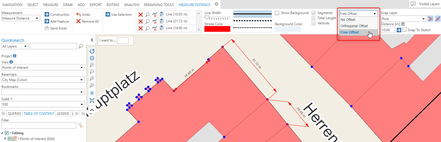This screenshot has width=441, height=142.
Task: Open the Snap Layer Plots dropdown
Action: point(404,19)
